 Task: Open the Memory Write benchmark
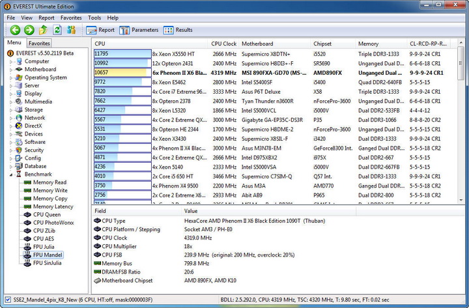pyautogui.click(x=50, y=191)
